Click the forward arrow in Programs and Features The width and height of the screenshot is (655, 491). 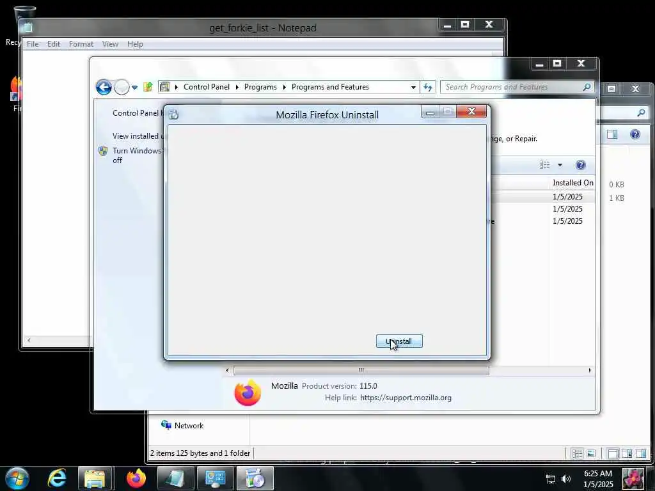click(122, 87)
